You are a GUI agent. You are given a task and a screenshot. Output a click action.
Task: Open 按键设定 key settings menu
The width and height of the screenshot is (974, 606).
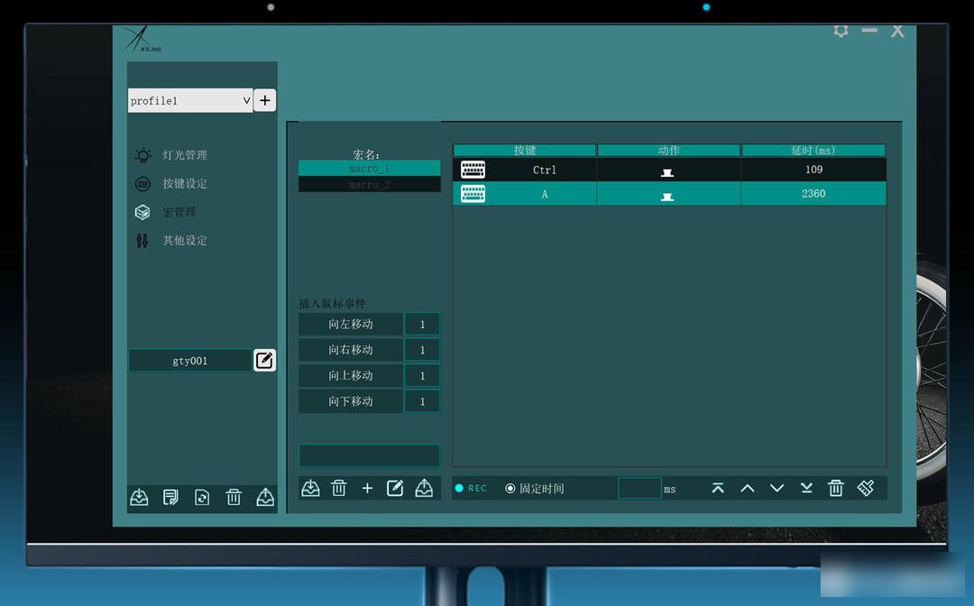click(x=185, y=184)
